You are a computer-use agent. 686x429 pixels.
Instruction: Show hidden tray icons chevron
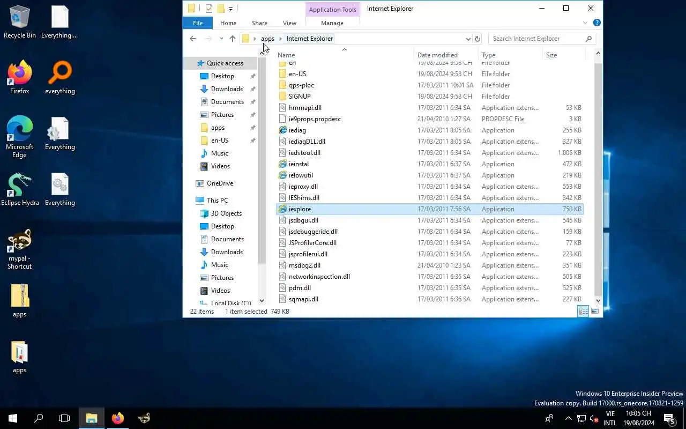click(x=569, y=418)
